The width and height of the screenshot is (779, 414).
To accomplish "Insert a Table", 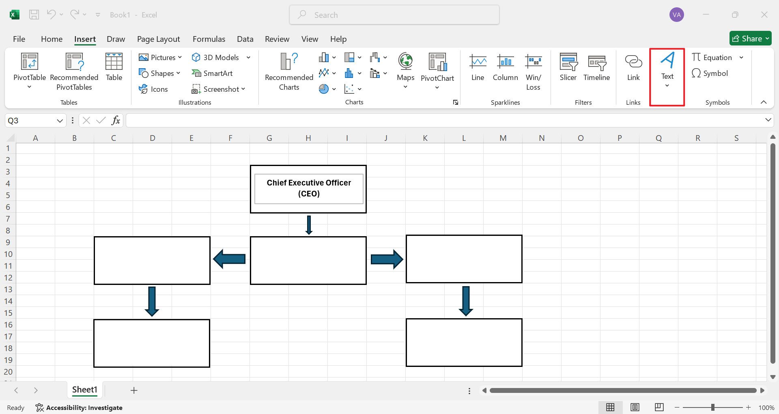I will click(x=114, y=68).
